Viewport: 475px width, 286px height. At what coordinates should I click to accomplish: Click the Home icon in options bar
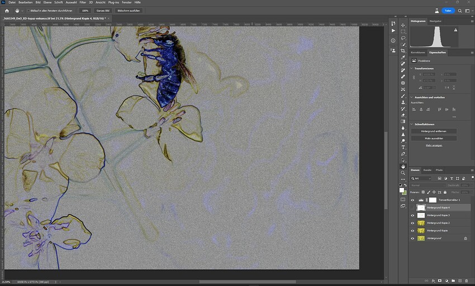coord(7,11)
